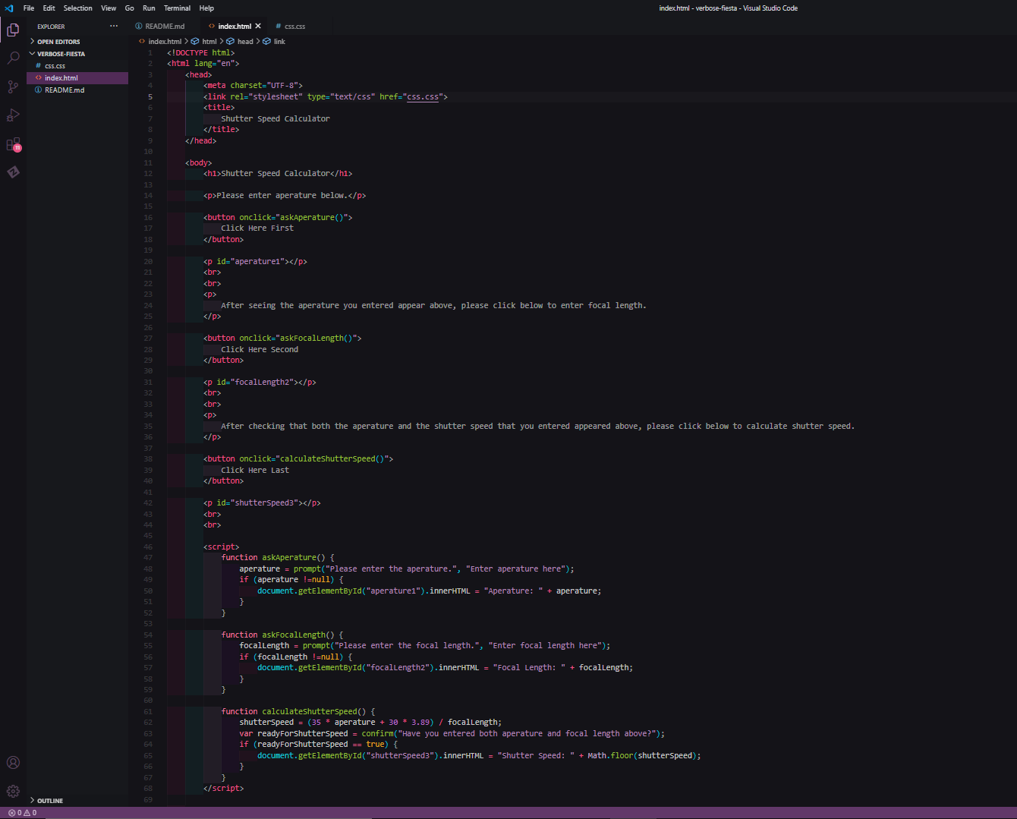1017x819 pixels.
Task: Open the Run and Debug view
Action: [x=13, y=115]
